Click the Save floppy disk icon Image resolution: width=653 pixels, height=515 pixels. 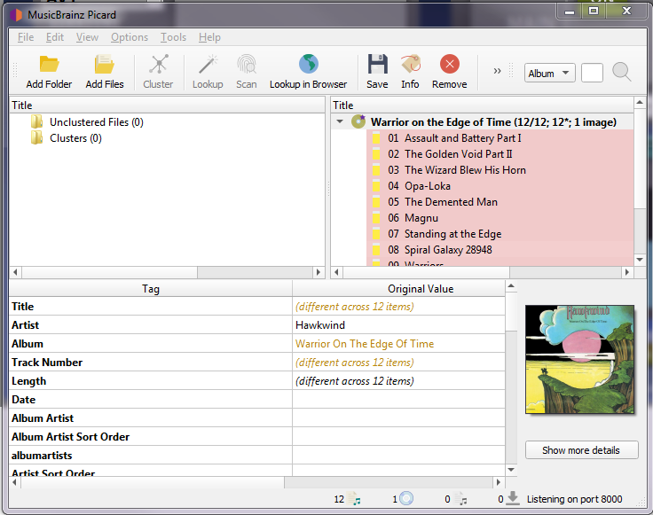tap(377, 64)
